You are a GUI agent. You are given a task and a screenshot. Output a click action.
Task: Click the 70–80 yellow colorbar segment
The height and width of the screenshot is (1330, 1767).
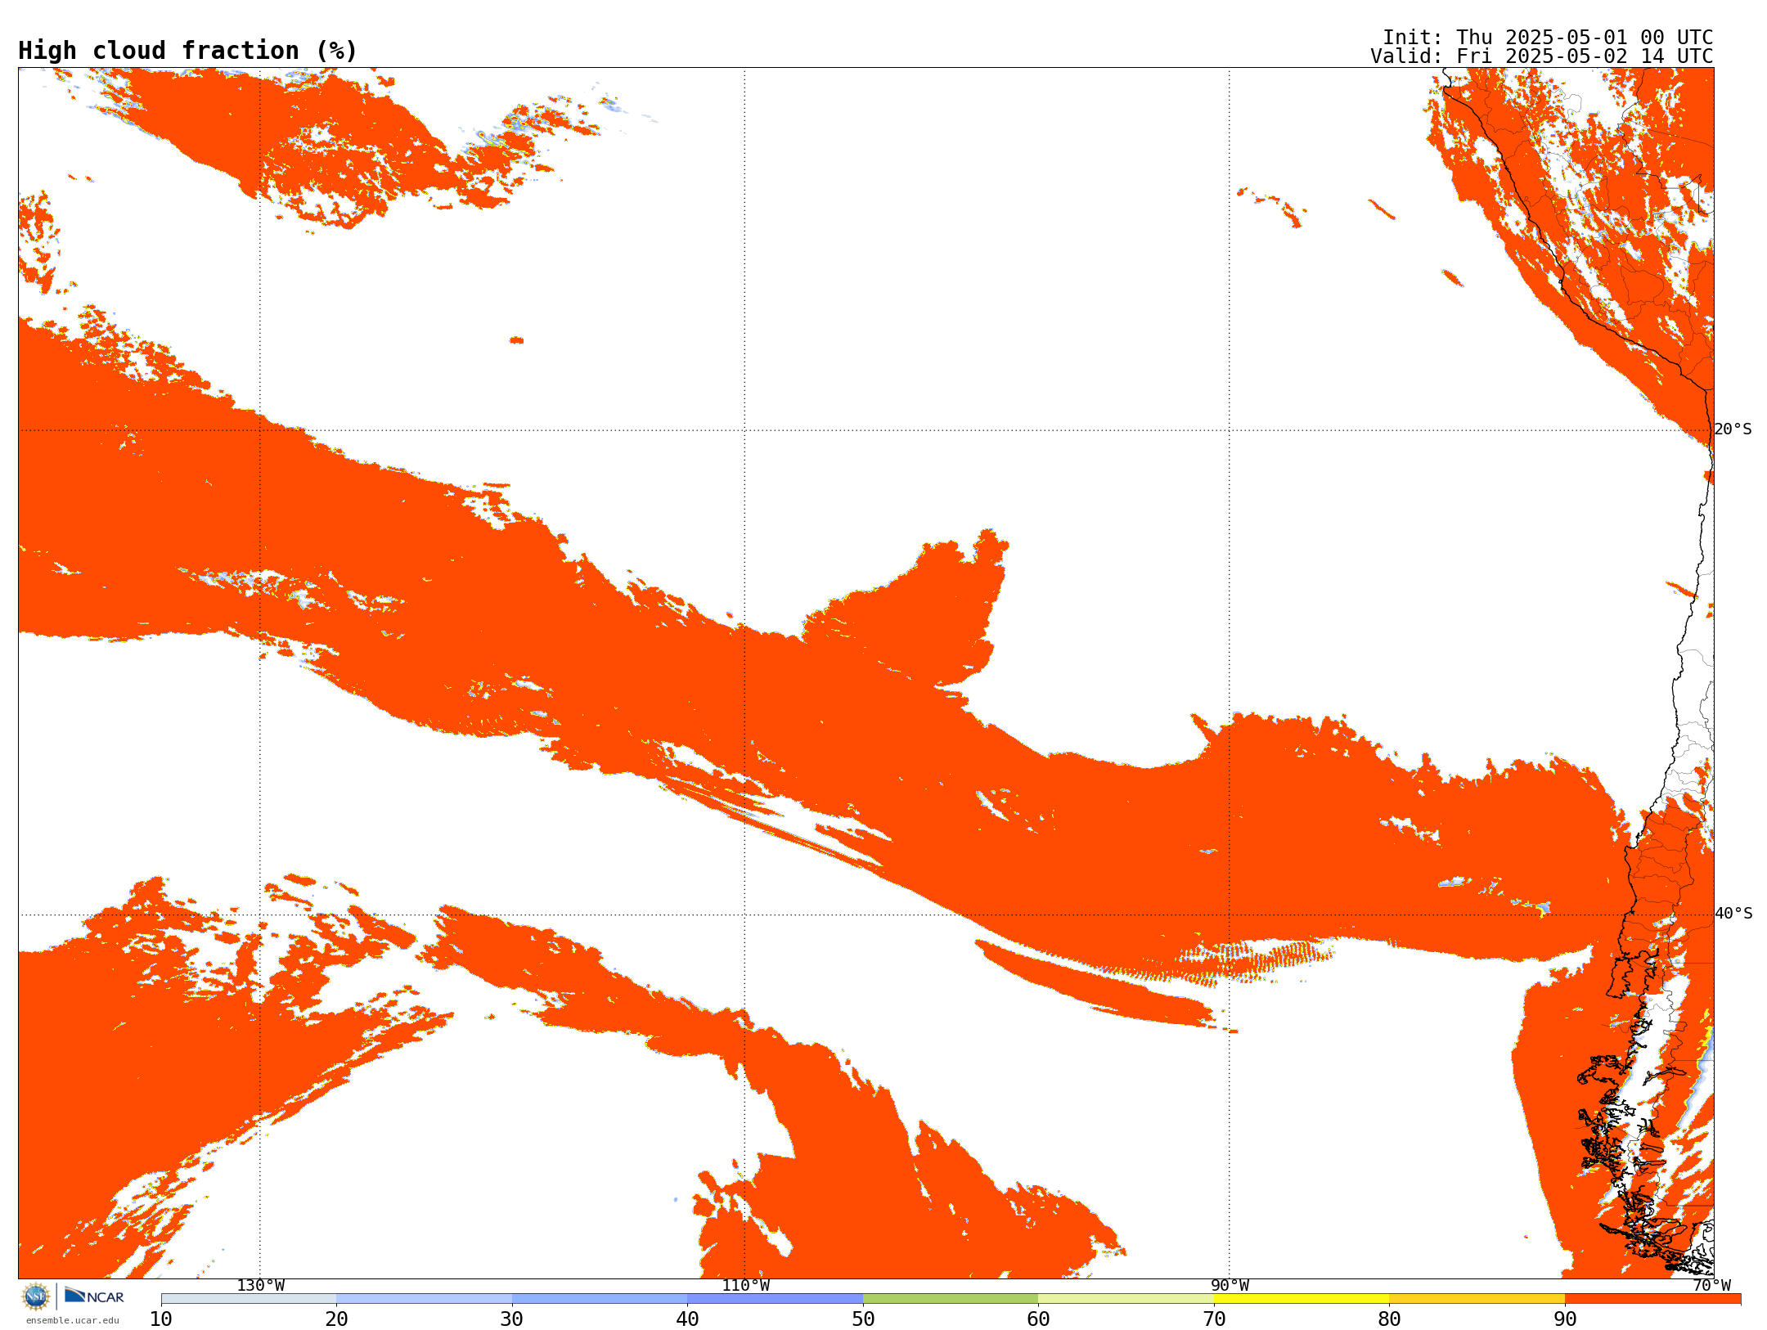pos(1302,1299)
